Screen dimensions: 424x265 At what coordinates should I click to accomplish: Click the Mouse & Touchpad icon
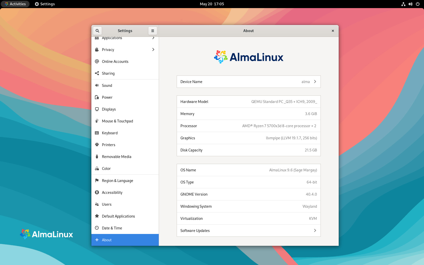(97, 121)
